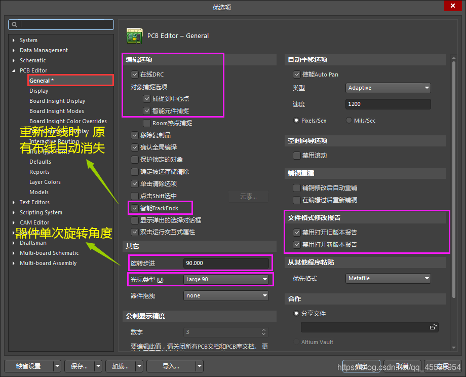Click the right pane vertical scrollbar

pos(453,179)
